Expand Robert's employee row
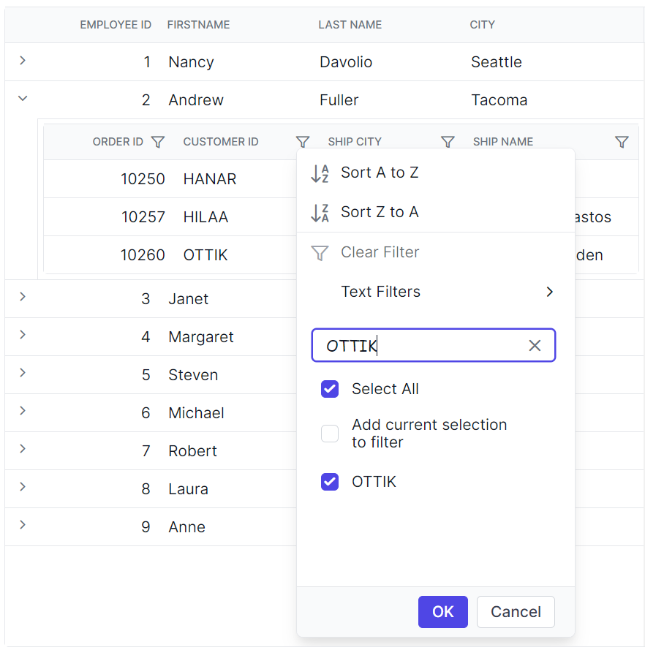Screen dimensions: 645x650 click(23, 449)
